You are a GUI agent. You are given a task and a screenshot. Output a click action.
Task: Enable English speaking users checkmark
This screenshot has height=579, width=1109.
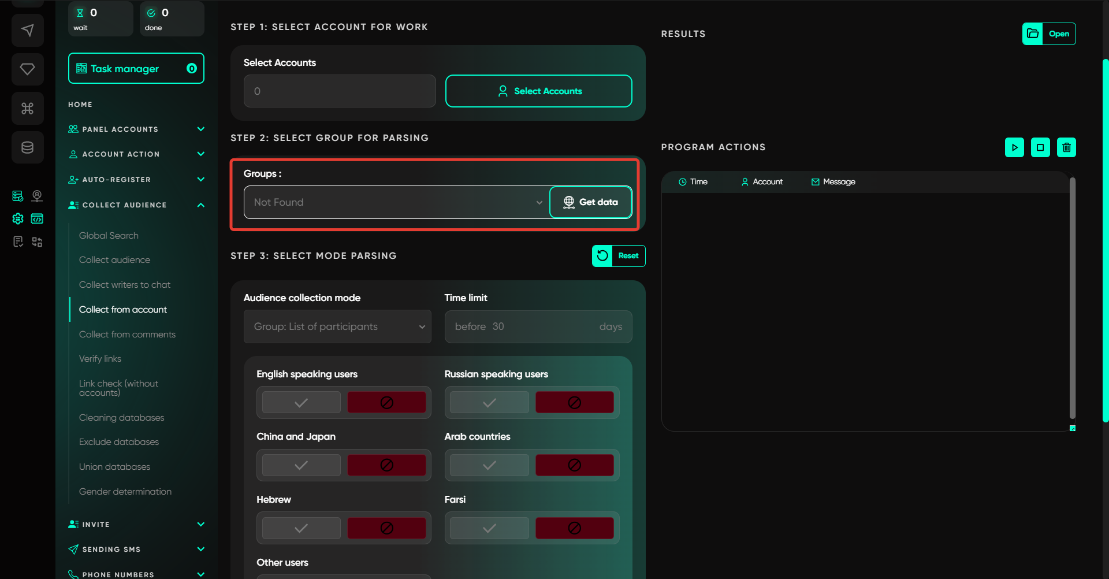pyautogui.click(x=302, y=403)
